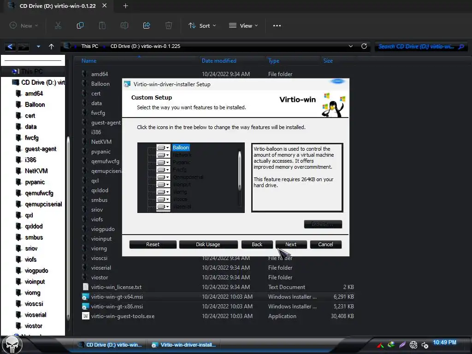Open the three-dots See more menu

(277, 26)
